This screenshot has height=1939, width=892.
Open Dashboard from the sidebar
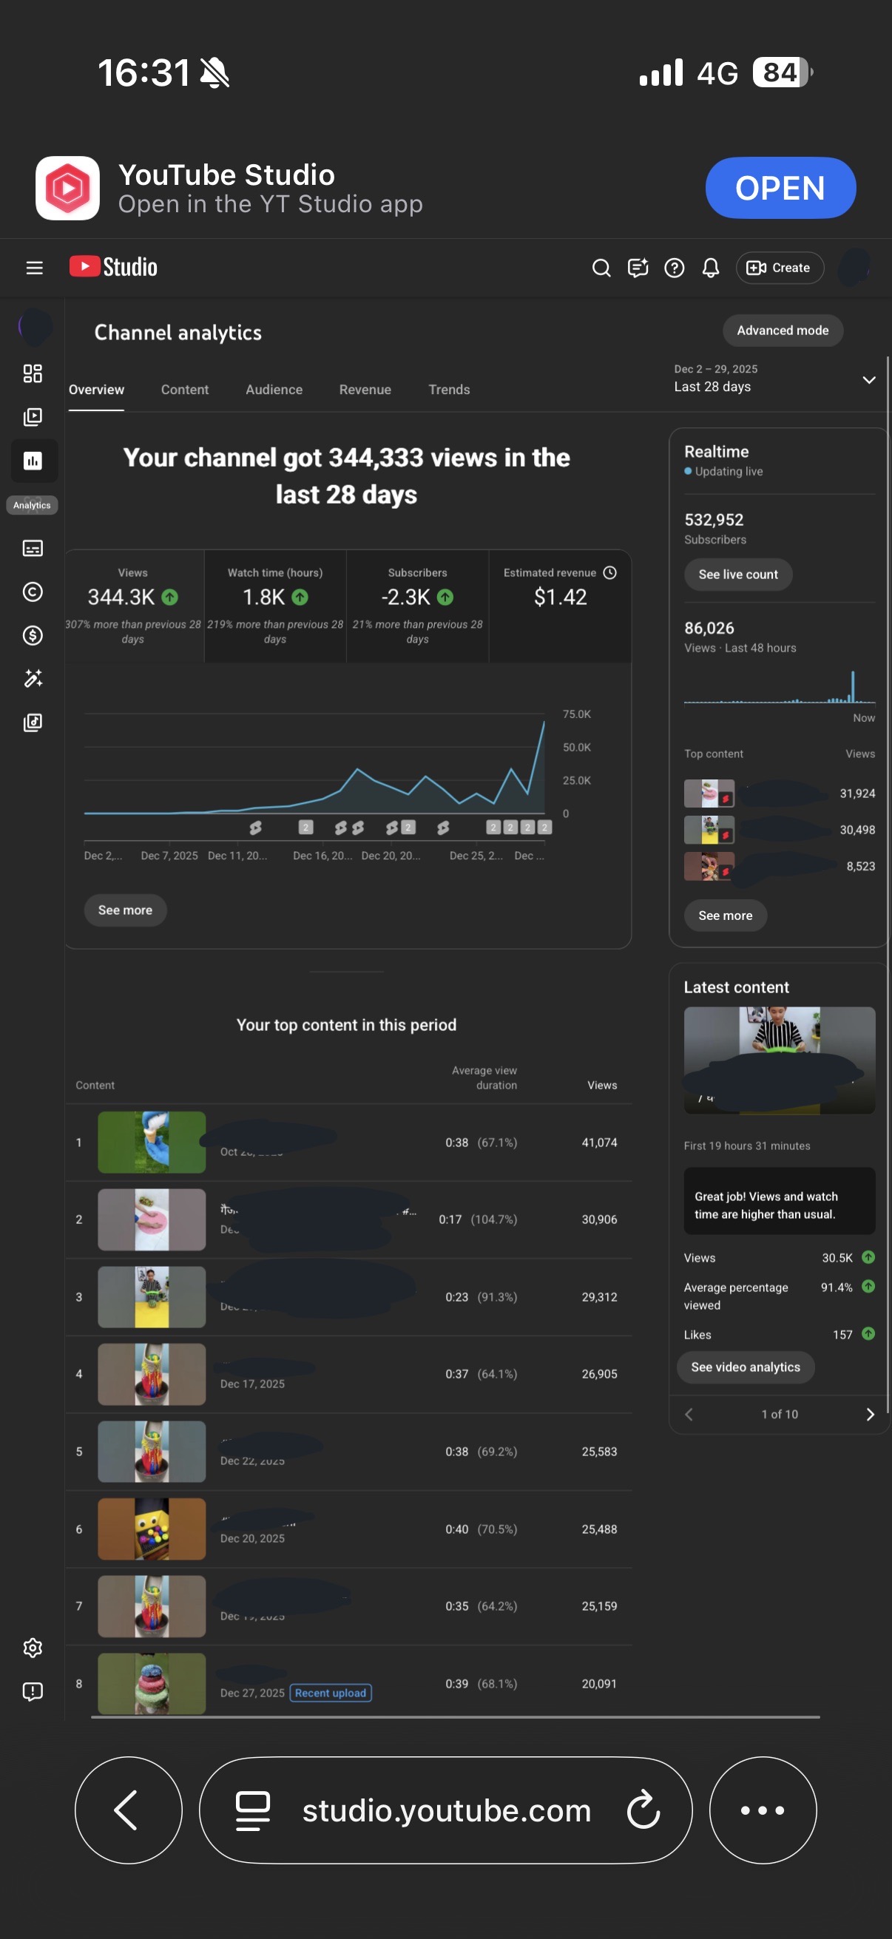click(33, 373)
